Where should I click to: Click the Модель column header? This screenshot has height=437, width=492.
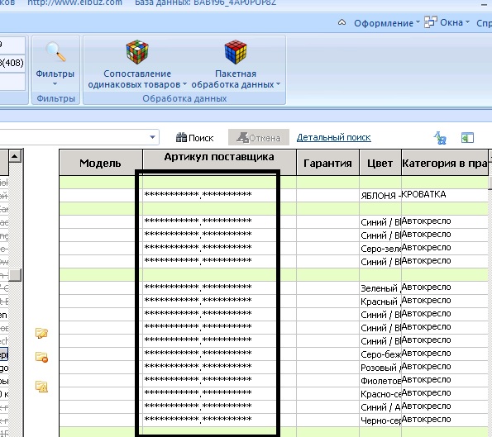pyautogui.click(x=100, y=163)
